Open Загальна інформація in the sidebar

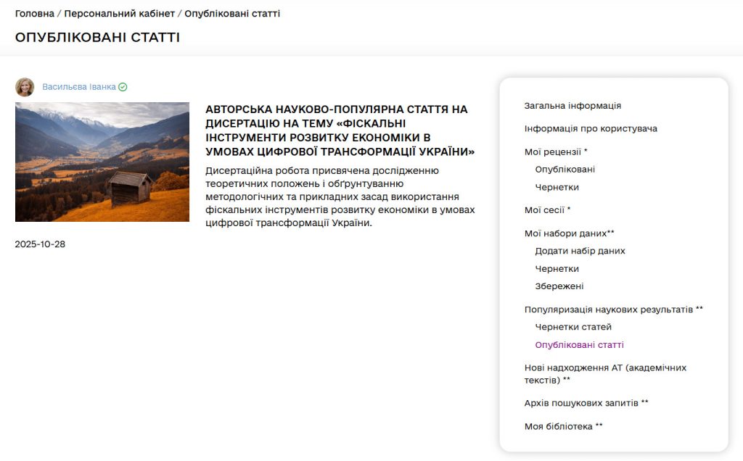pos(570,105)
